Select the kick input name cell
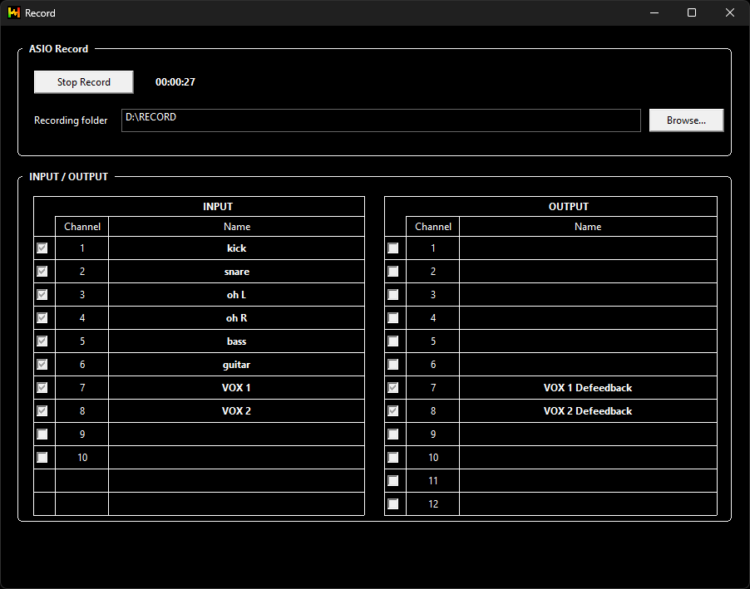 point(236,248)
